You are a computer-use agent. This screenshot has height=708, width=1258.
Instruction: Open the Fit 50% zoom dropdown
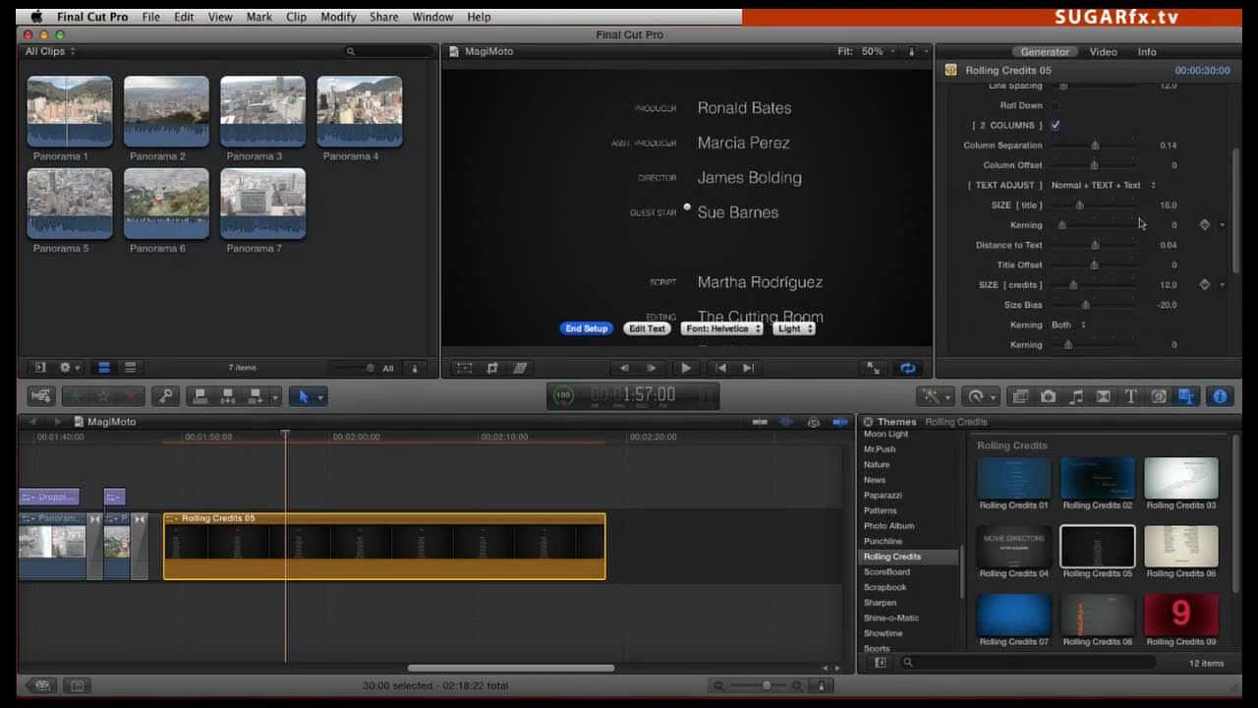coord(865,51)
